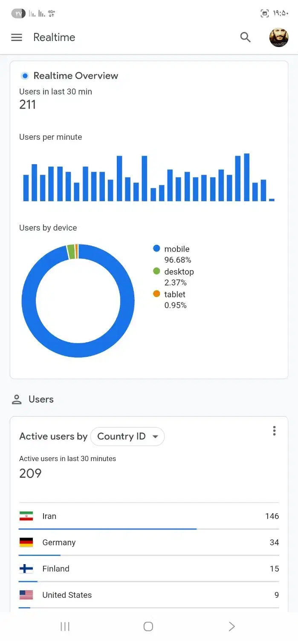Click the 209 active users value
The height and width of the screenshot is (641, 298).
30,473
